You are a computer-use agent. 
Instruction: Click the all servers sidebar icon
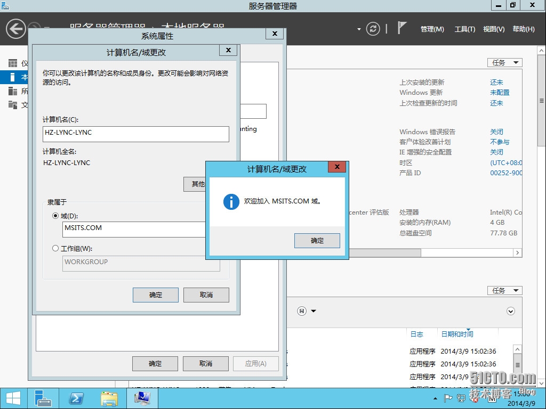pos(13,91)
